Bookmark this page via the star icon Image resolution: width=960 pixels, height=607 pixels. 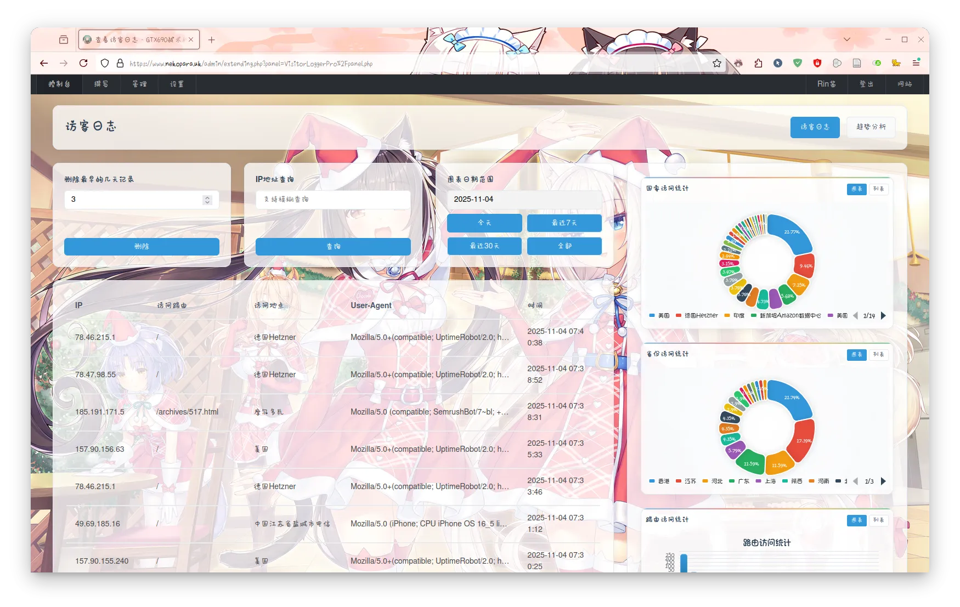717,63
